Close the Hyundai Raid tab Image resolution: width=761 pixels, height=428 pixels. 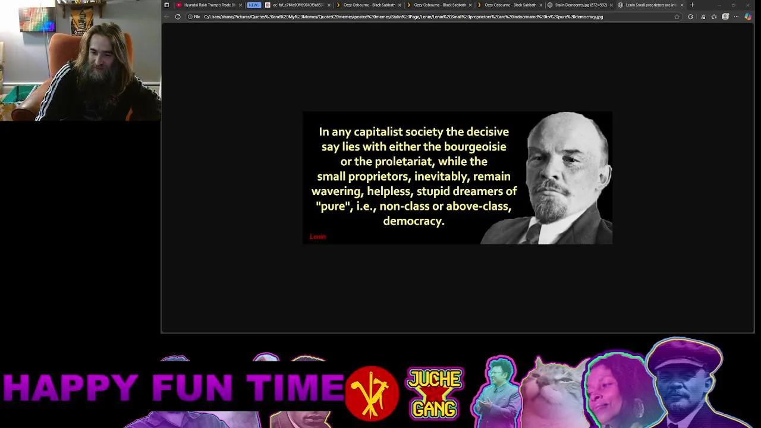[240, 5]
